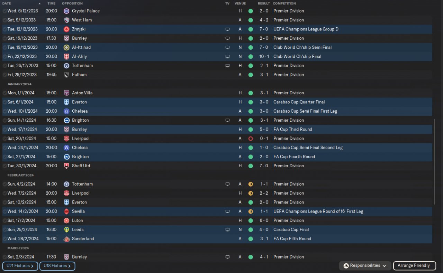Expand U18 Fixtures using its chevron

point(70,266)
